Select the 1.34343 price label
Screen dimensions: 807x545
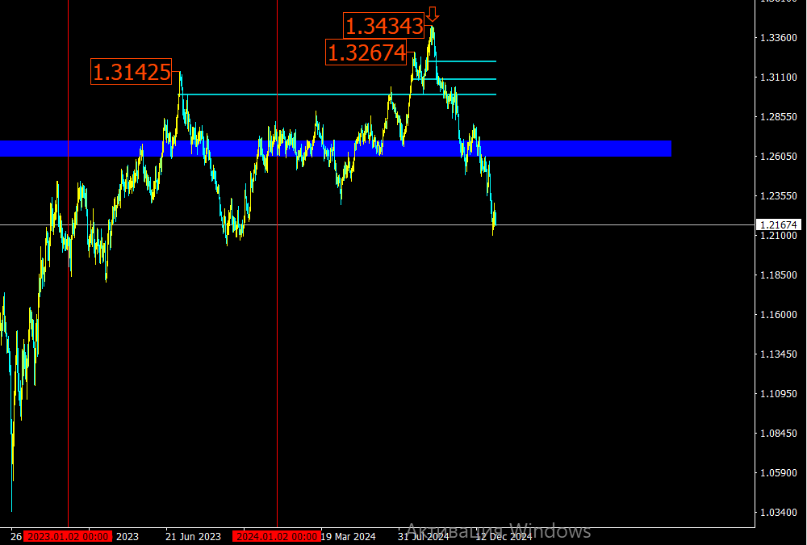pyautogui.click(x=384, y=26)
